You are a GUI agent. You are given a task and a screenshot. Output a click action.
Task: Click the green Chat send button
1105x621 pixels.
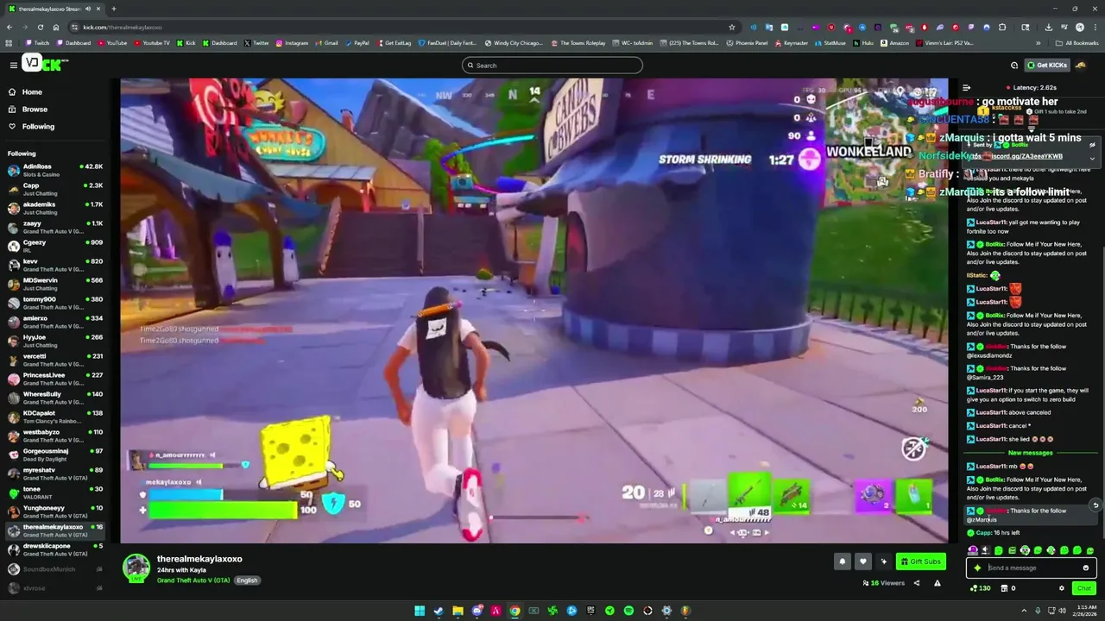coord(1083,588)
